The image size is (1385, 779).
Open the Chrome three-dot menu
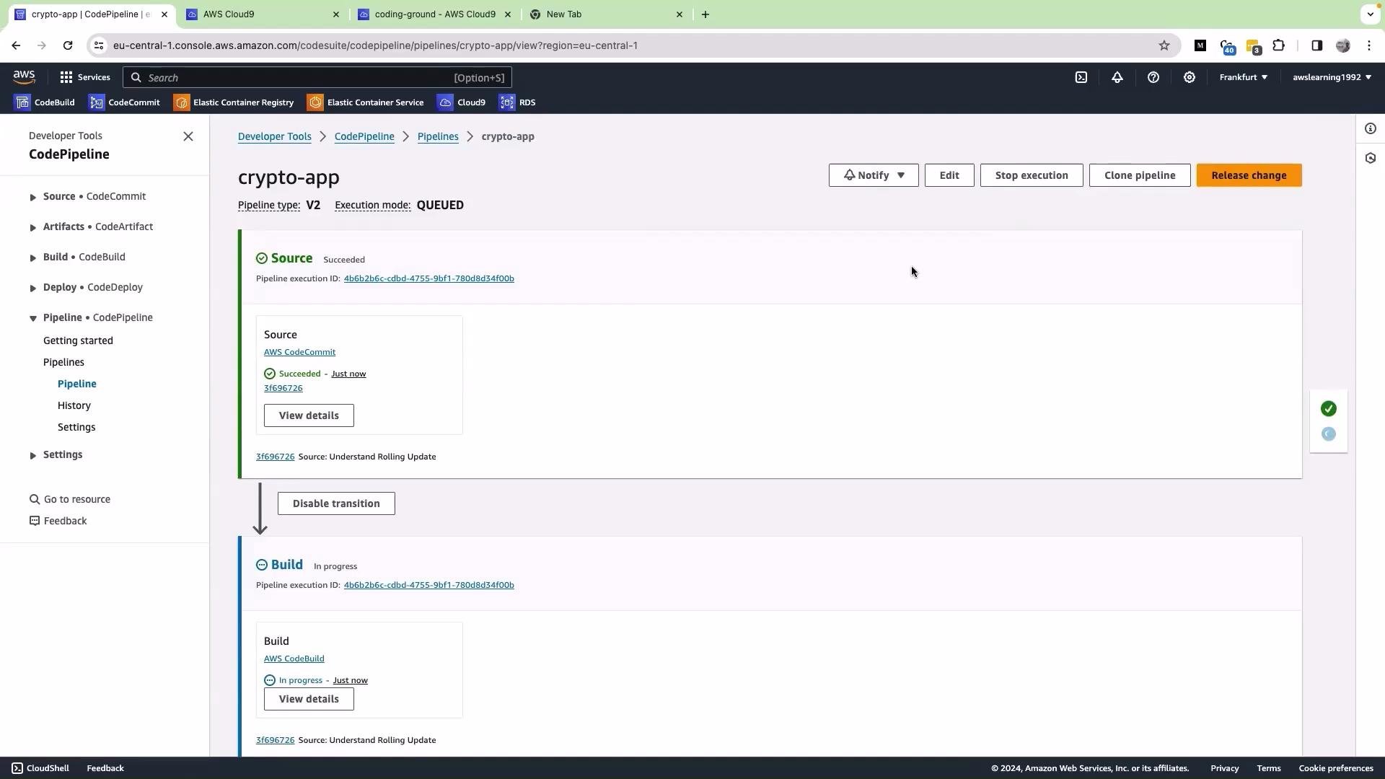click(x=1369, y=45)
